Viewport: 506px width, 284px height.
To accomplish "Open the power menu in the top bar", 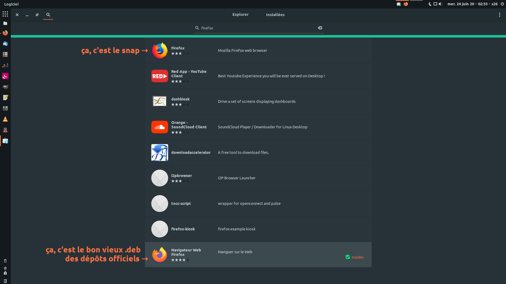I will tap(502, 4).
